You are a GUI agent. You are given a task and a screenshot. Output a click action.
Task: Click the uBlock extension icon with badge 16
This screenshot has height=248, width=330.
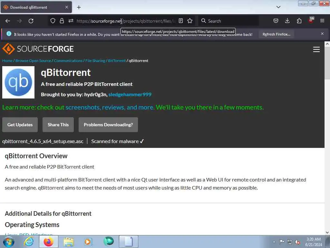coord(311,20)
